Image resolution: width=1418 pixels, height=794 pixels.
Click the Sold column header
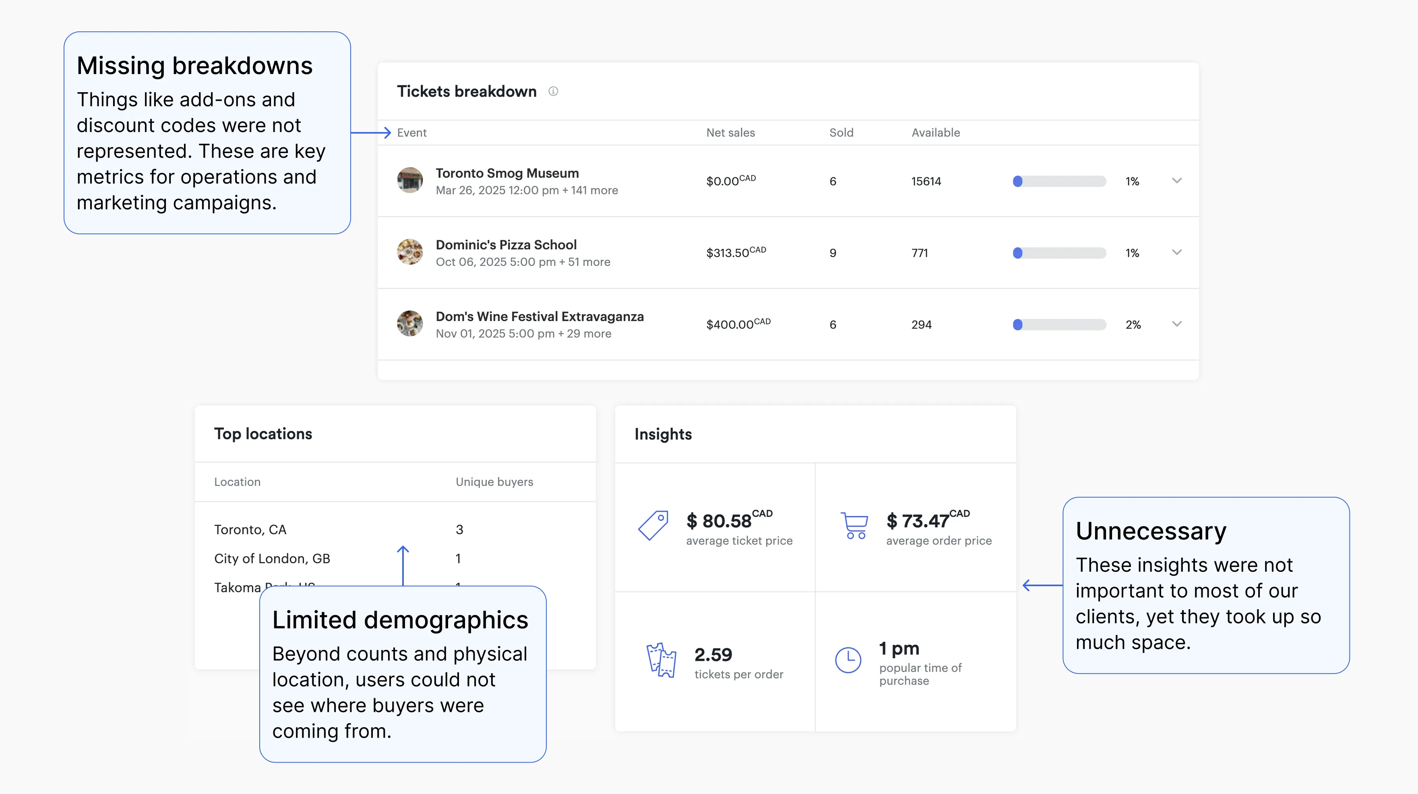(841, 133)
